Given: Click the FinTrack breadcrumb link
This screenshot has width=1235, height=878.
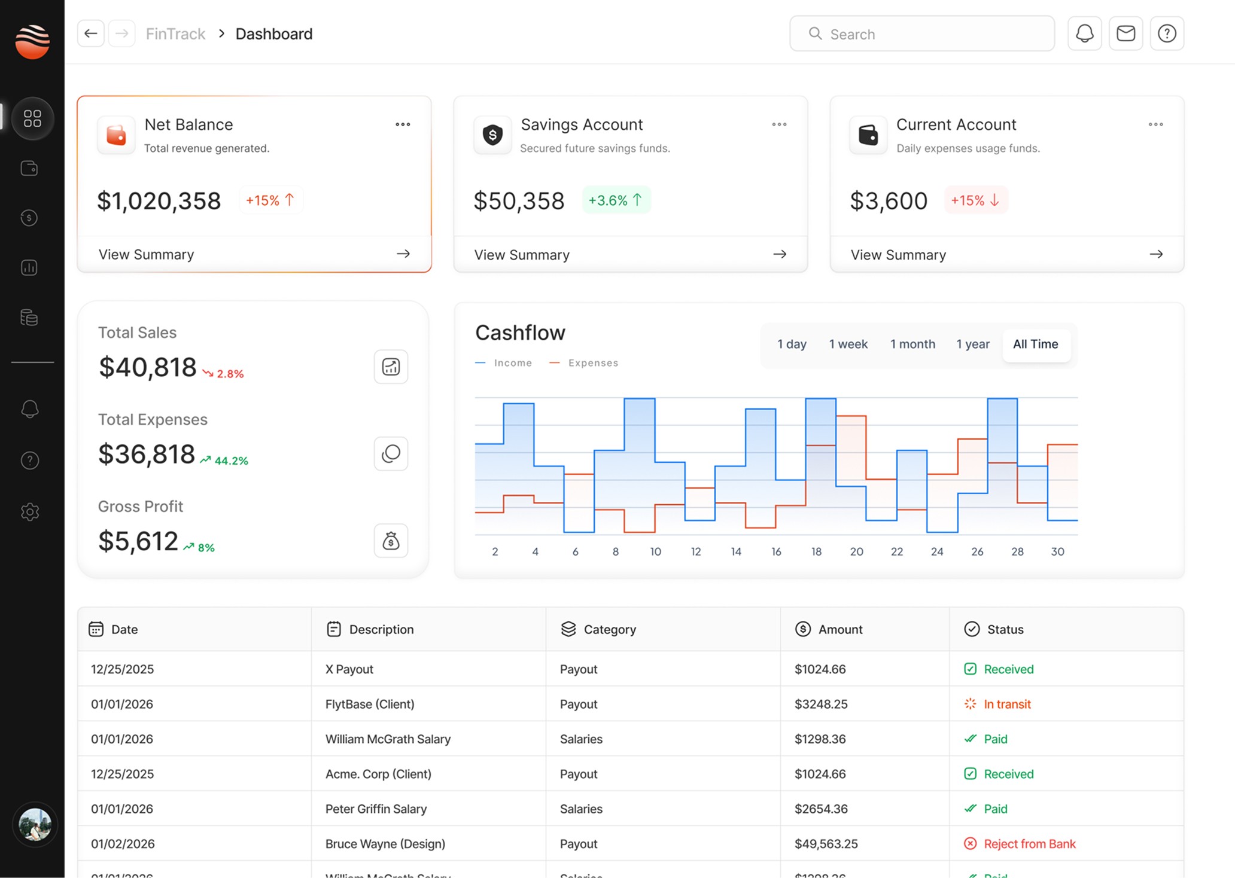Looking at the screenshot, I should [x=175, y=33].
